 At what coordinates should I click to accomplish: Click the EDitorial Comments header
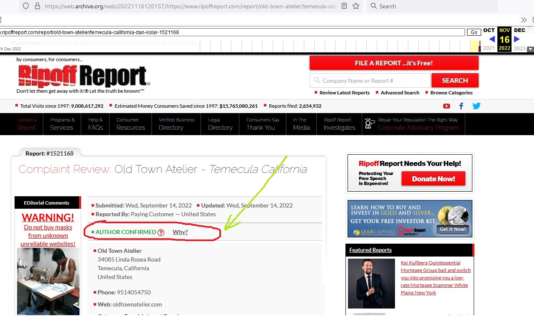pyautogui.click(x=47, y=203)
